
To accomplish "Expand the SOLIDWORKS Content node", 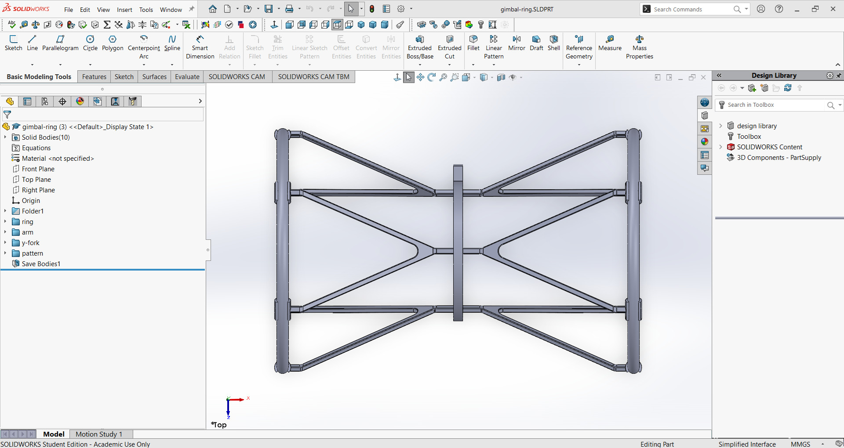I will 720,147.
